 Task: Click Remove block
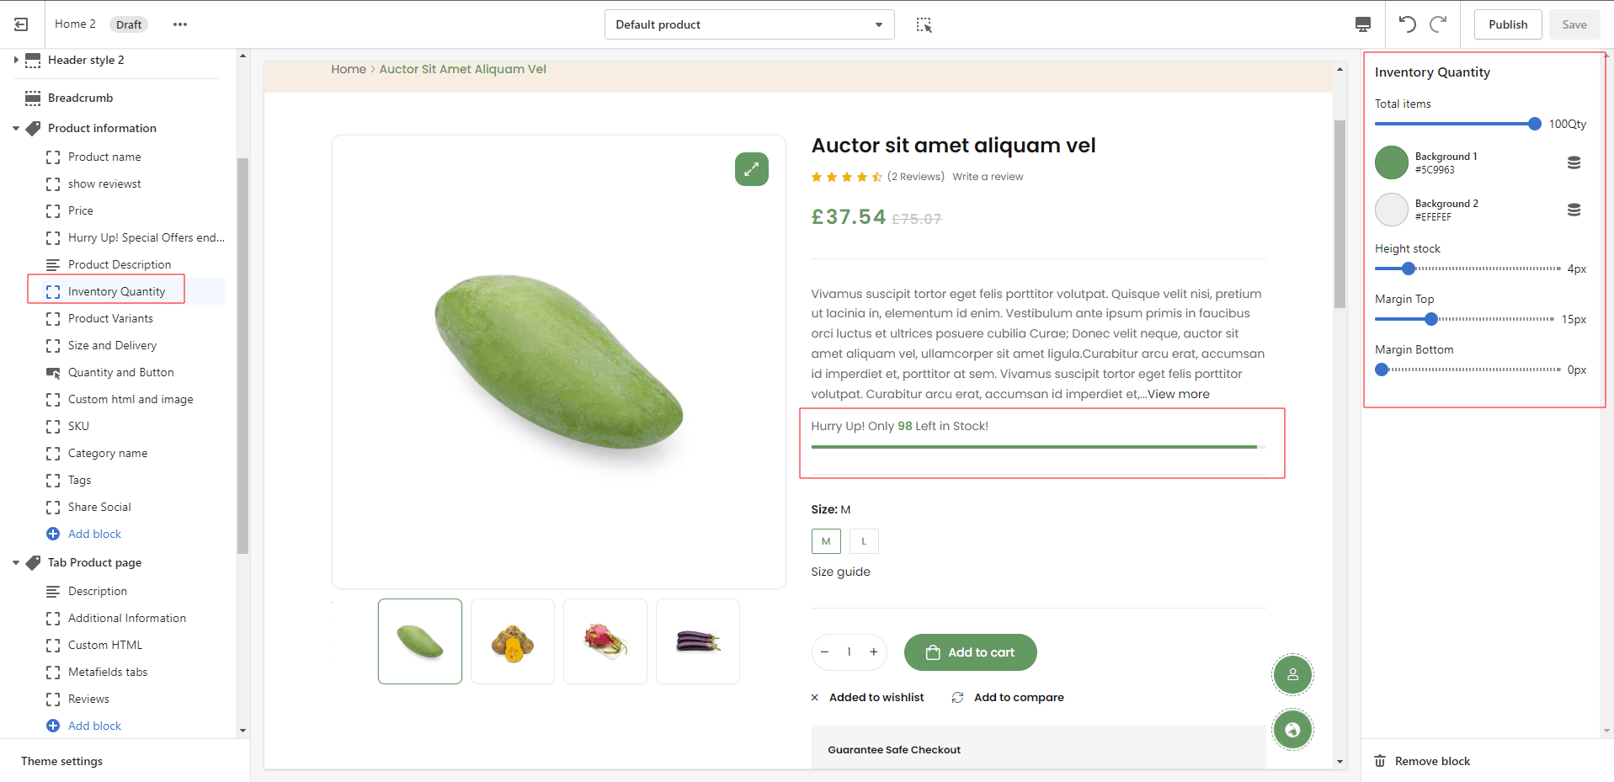point(1431,761)
